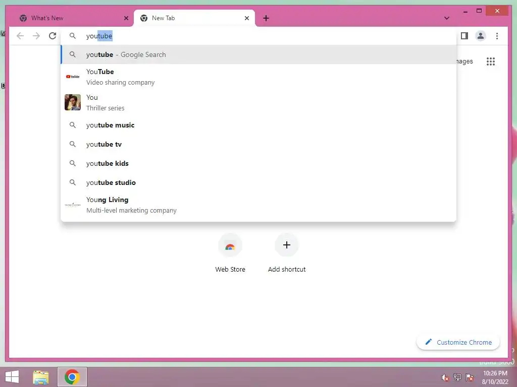Expand the tab search chevron
The height and width of the screenshot is (387, 517).
(446, 18)
